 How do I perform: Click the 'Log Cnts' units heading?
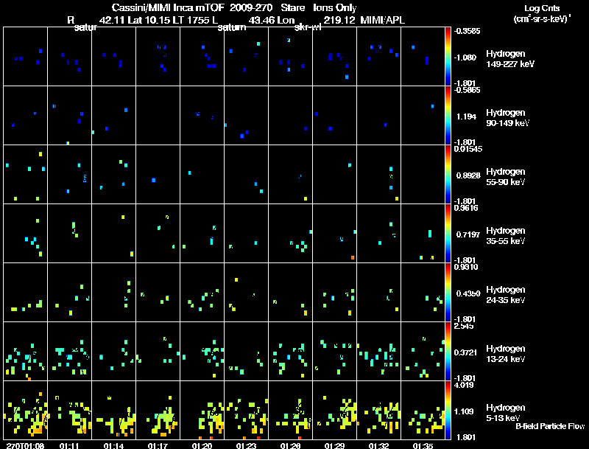tap(542, 8)
